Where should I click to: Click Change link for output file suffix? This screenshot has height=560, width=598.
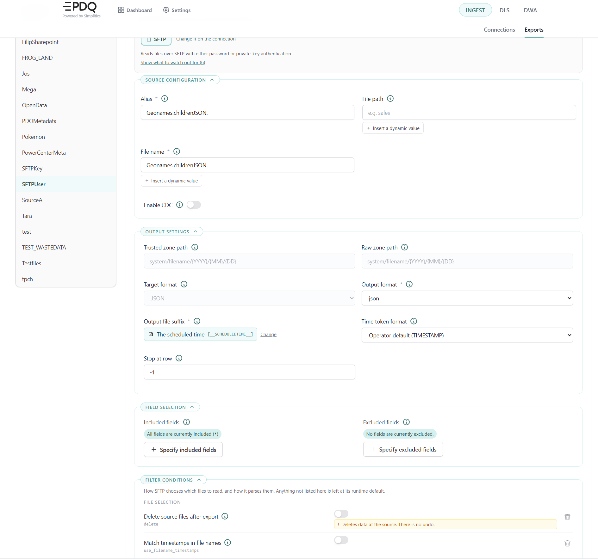268,335
